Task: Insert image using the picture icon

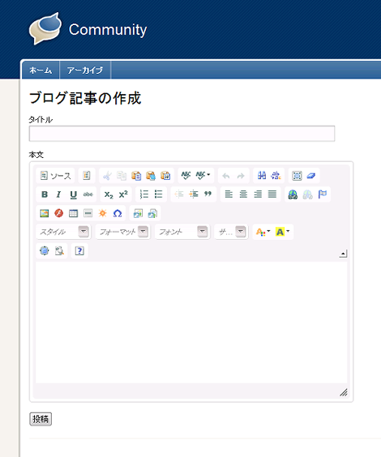Action: [45, 213]
